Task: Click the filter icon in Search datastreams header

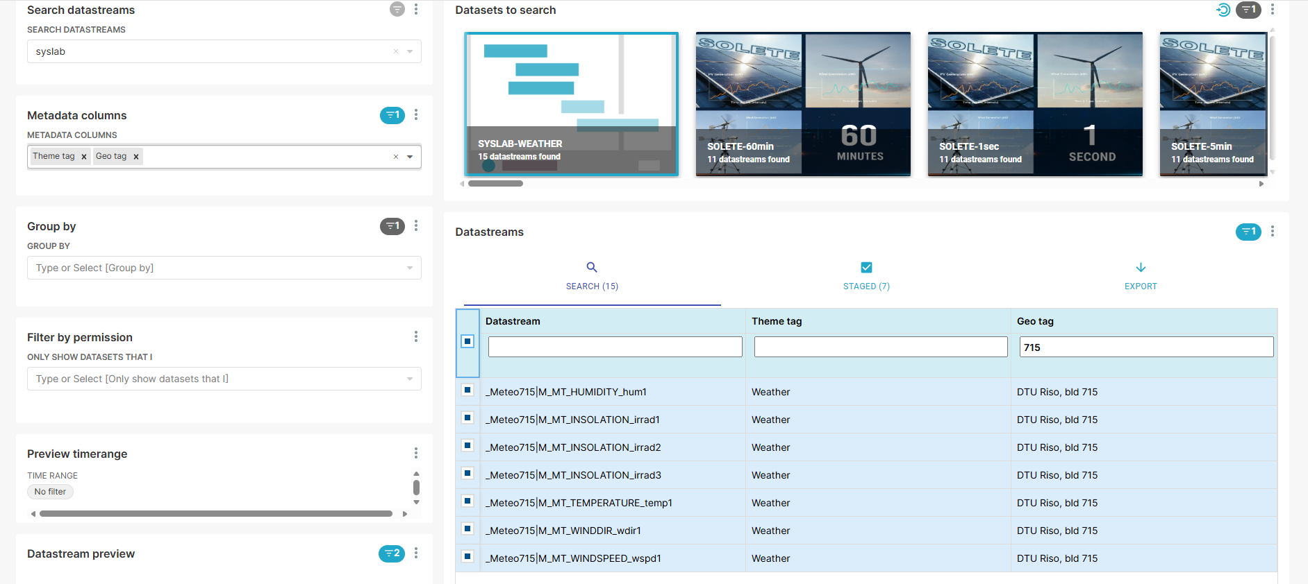Action: coord(397,10)
